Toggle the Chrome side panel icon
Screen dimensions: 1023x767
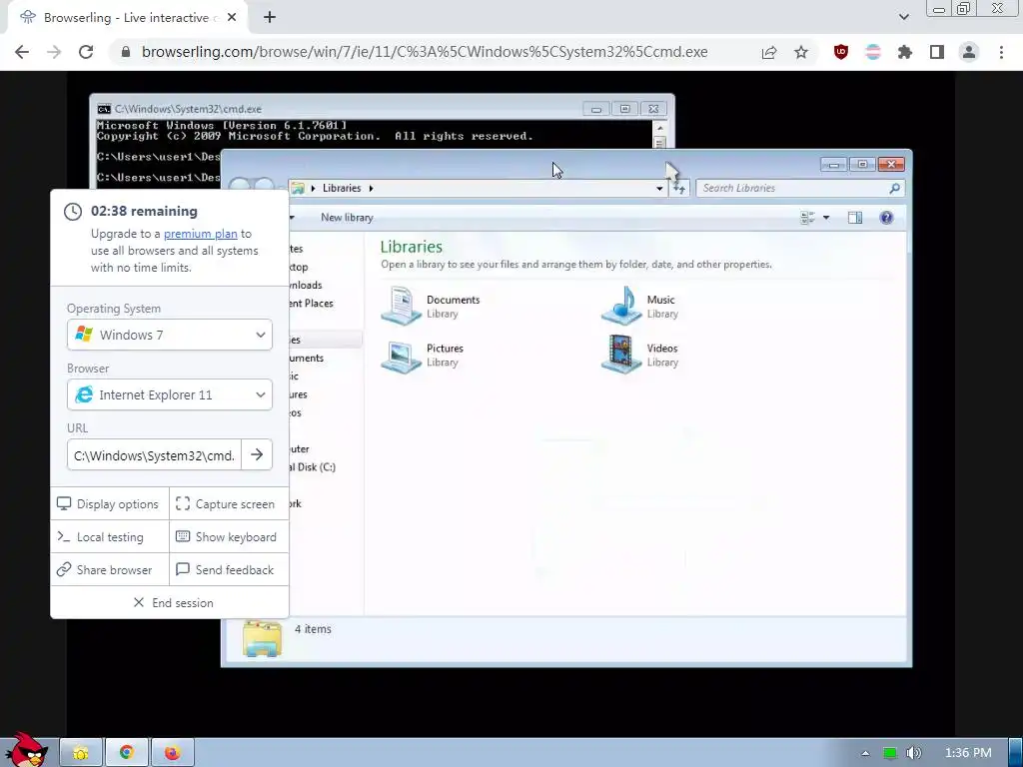click(x=937, y=52)
